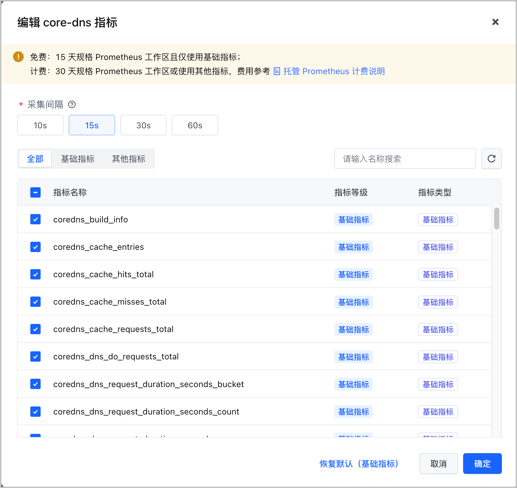The height and width of the screenshot is (488, 517).
Task: Uncheck coredns_cache_requests_total metric
Action: pos(35,329)
